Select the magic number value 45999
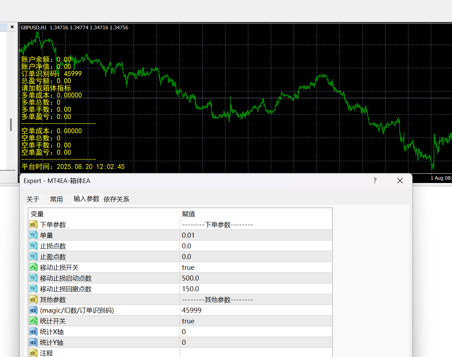Image resolution: width=452 pixels, height=357 pixels. (x=192, y=310)
